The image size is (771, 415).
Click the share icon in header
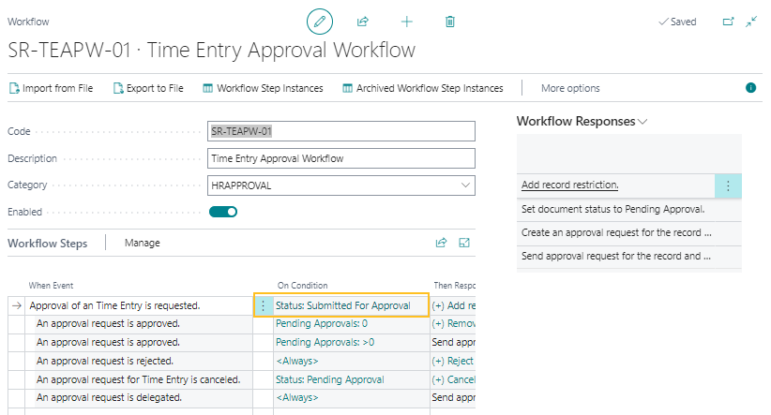pyautogui.click(x=363, y=22)
